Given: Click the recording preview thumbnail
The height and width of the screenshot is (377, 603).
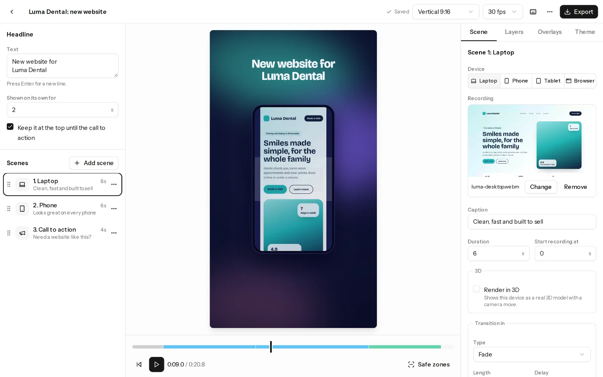Looking at the screenshot, I should [x=532, y=141].
